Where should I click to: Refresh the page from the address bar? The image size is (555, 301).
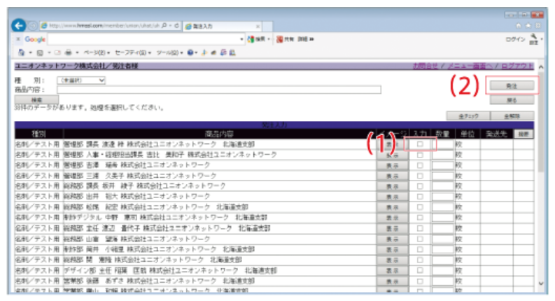176,25
